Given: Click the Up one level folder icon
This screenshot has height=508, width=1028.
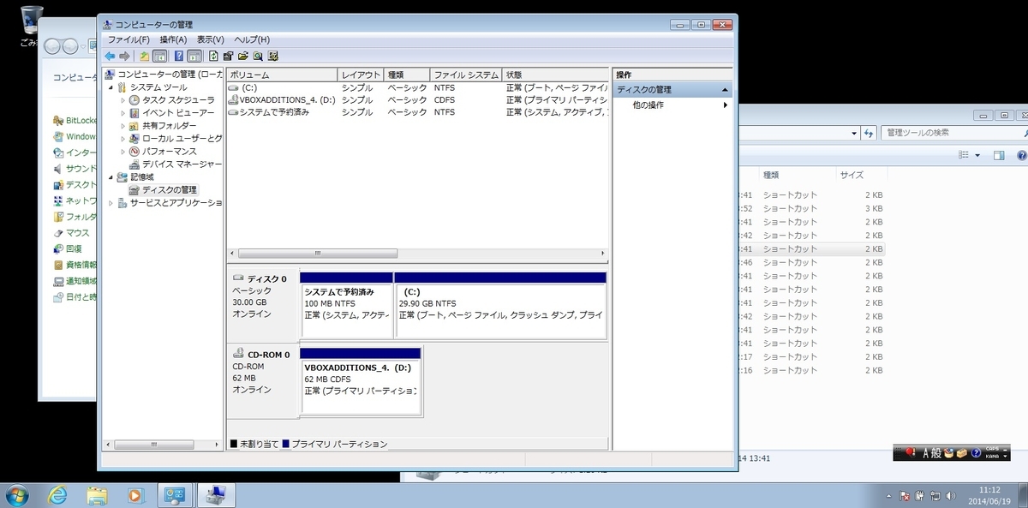Looking at the screenshot, I should tap(145, 56).
